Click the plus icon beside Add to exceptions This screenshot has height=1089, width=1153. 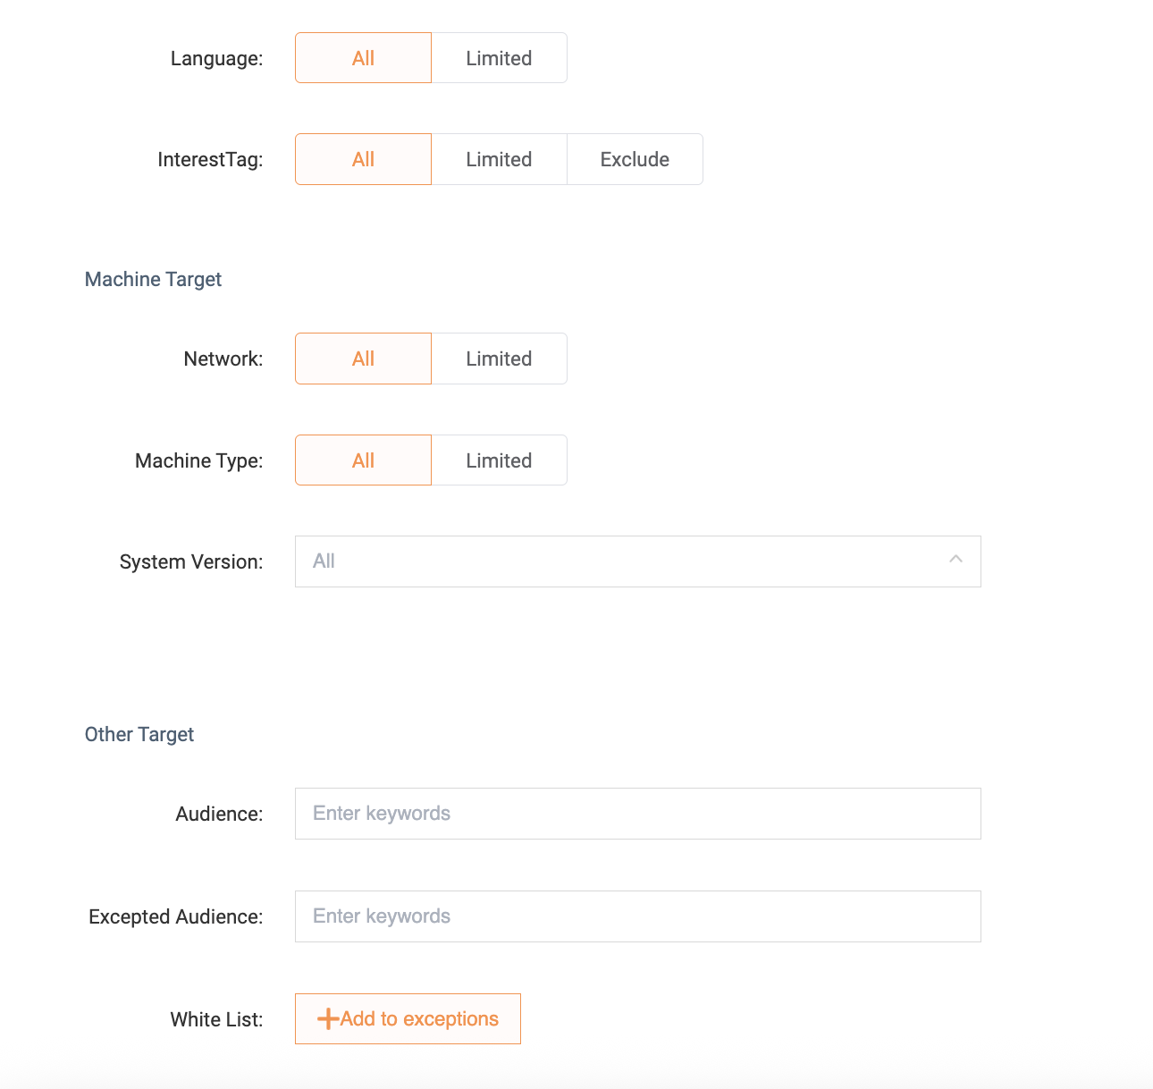click(x=327, y=1019)
